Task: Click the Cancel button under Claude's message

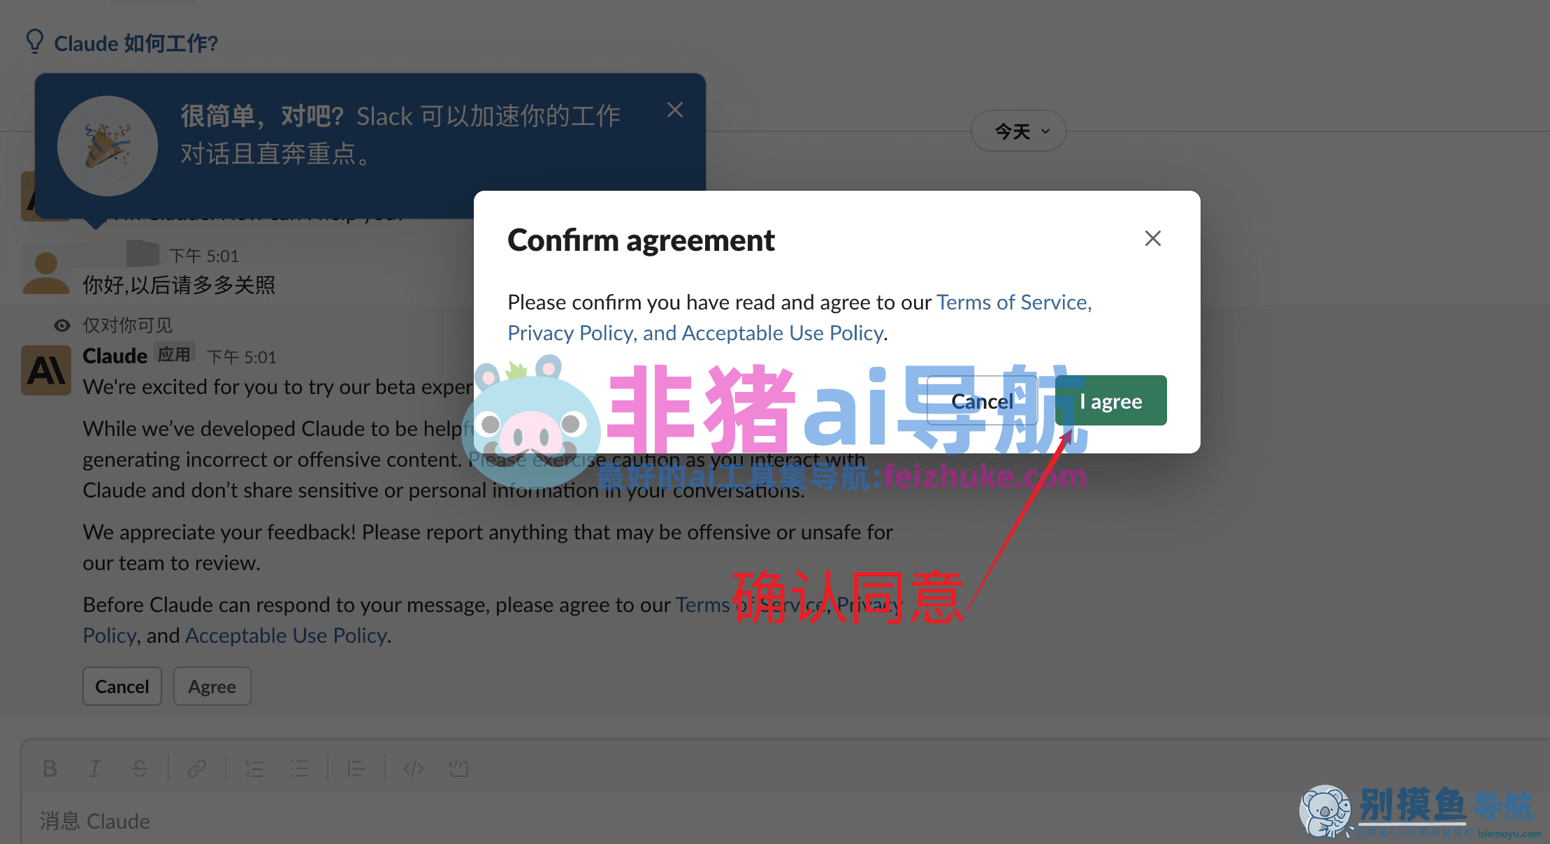Action: [x=122, y=686]
